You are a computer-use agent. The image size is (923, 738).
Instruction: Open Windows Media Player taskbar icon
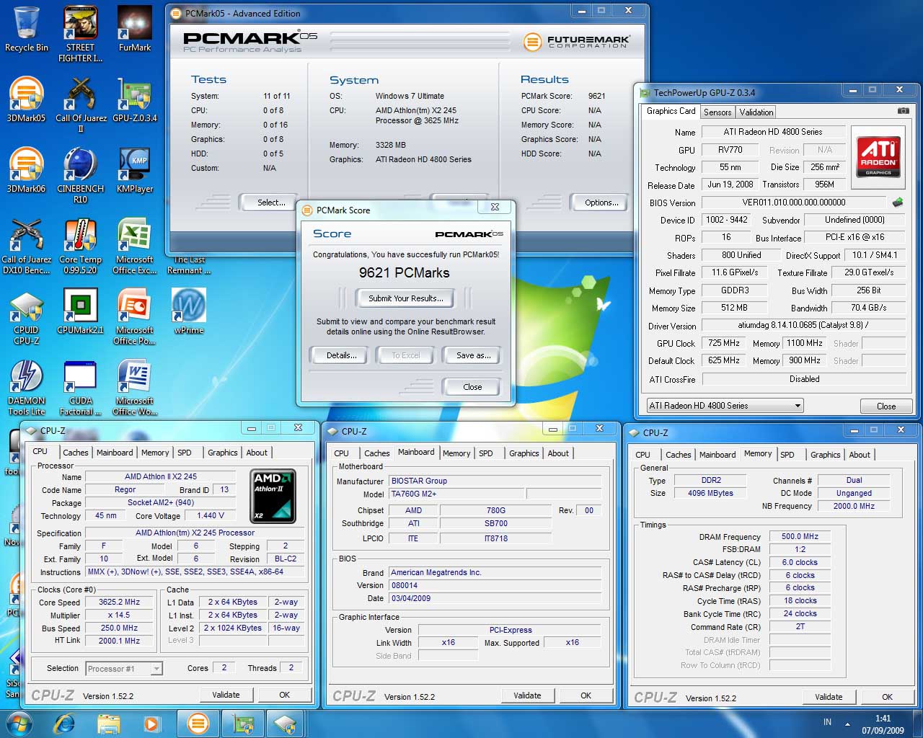click(151, 724)
